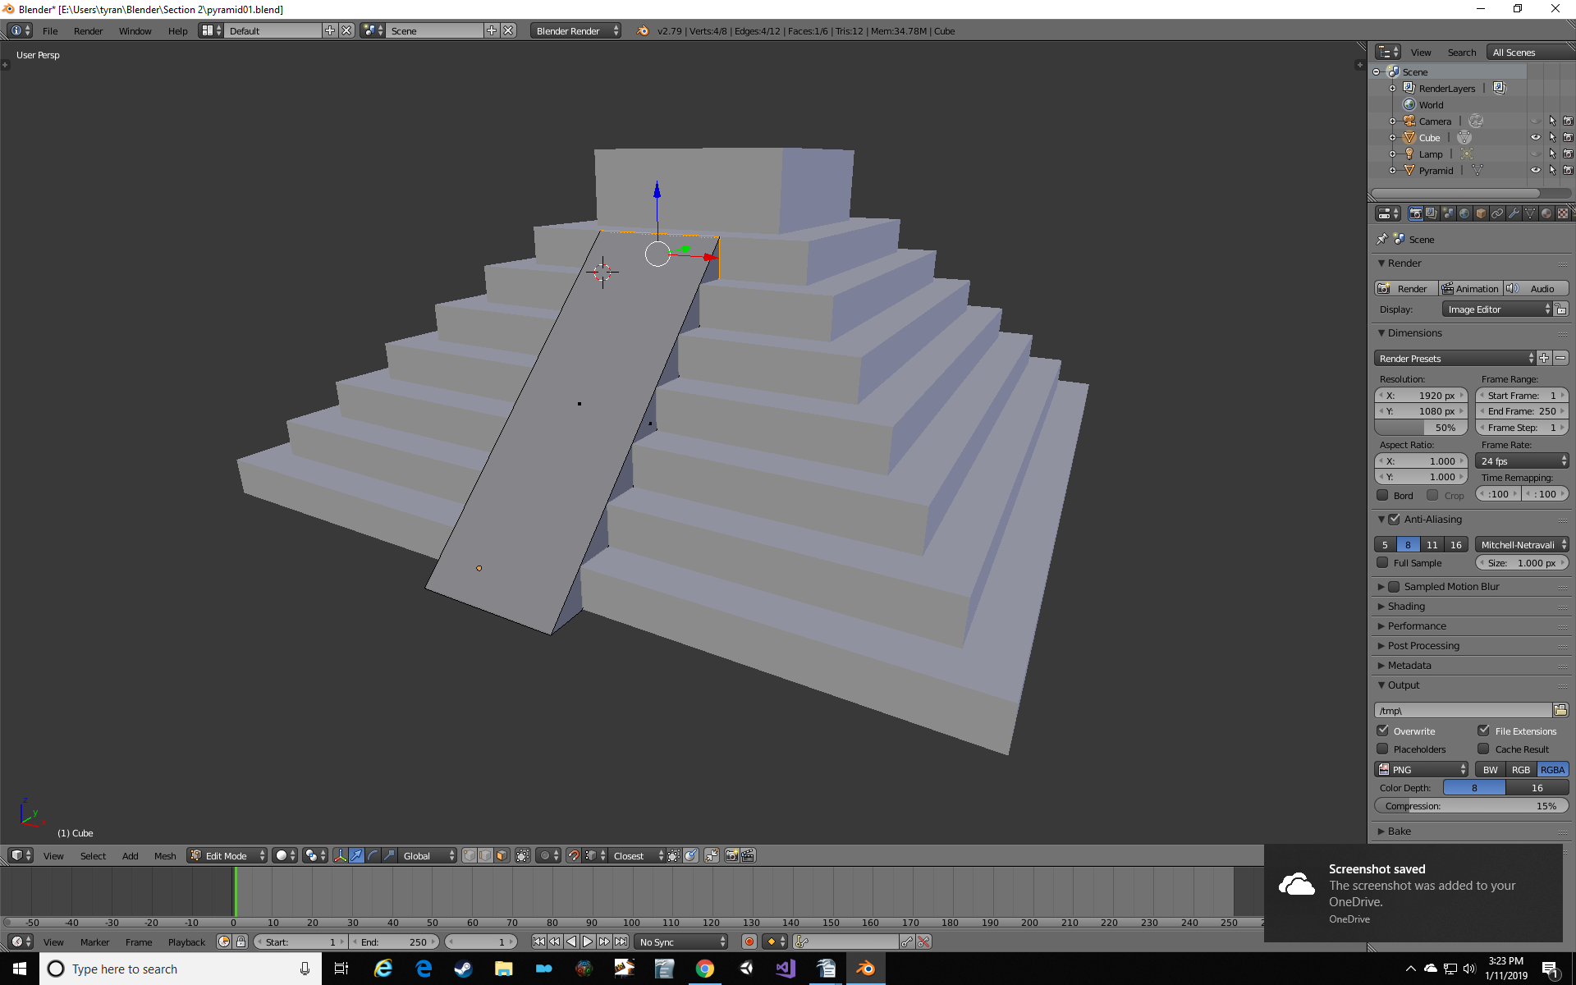Open the Mitchell-Netravali filter dropdown
The height and width of the screenshot is (985, 1576).
point(1522,544)
